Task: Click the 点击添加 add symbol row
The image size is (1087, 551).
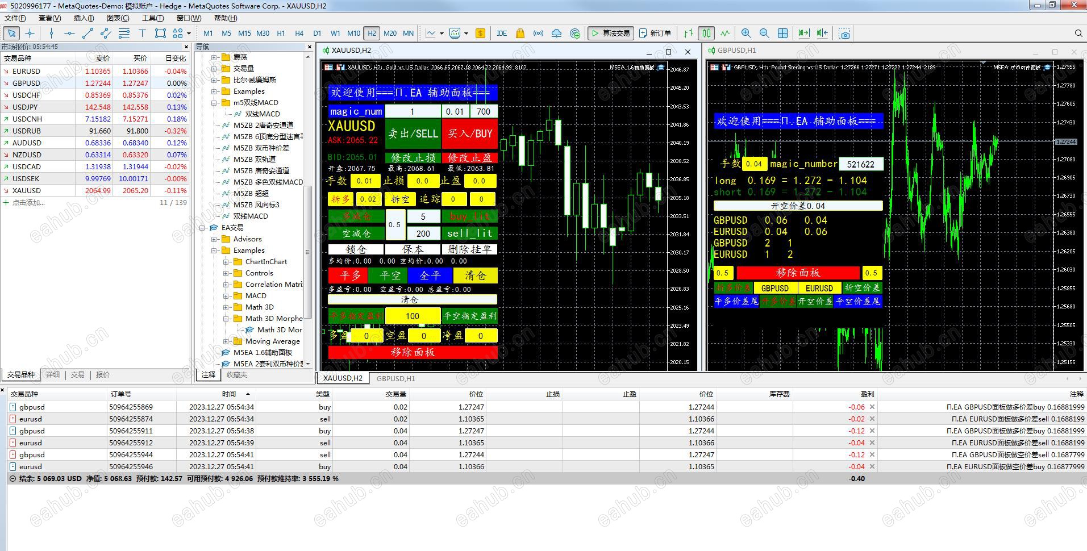Action: (x=28, y=203)
